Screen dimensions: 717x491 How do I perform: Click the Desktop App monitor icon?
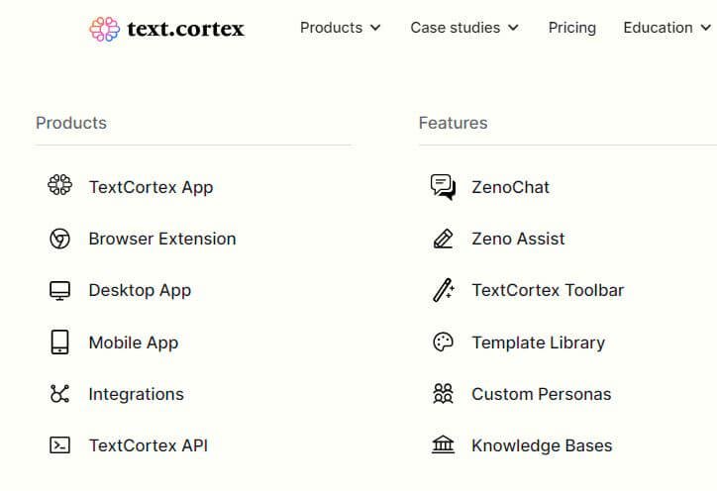59,290
